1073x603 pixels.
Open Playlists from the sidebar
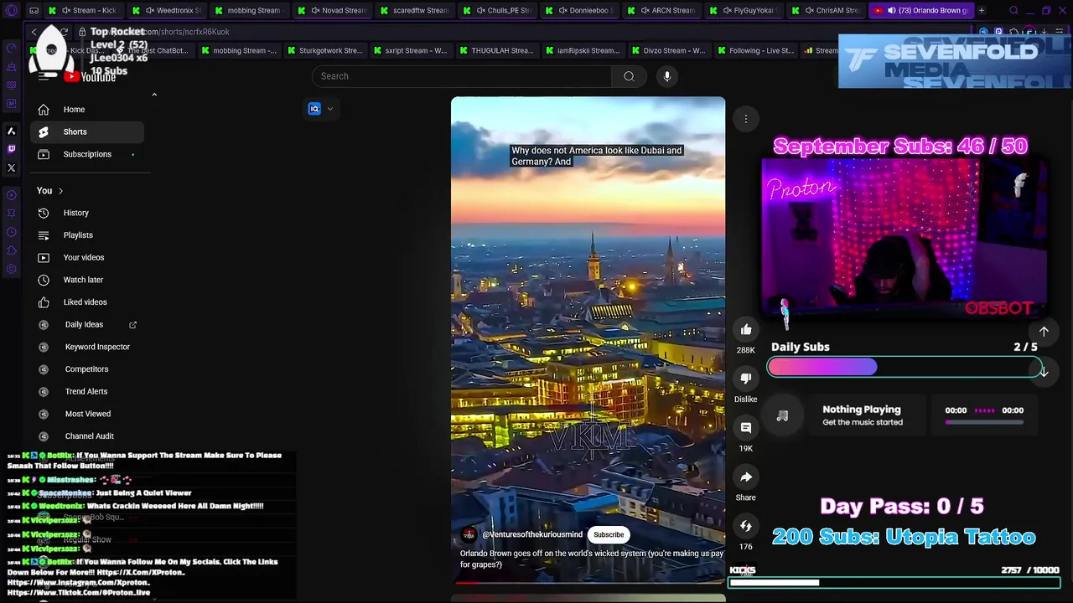[87, 235]
